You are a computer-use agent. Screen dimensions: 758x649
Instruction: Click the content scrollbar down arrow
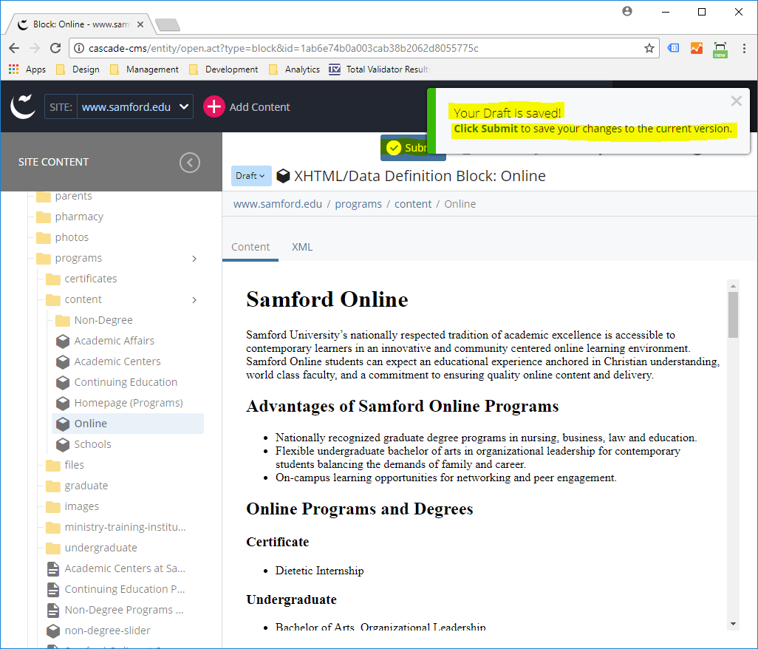click(x=733, y=624)
